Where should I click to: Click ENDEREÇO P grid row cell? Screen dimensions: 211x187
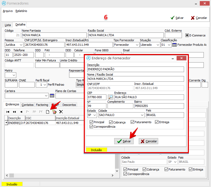point(17,123)
